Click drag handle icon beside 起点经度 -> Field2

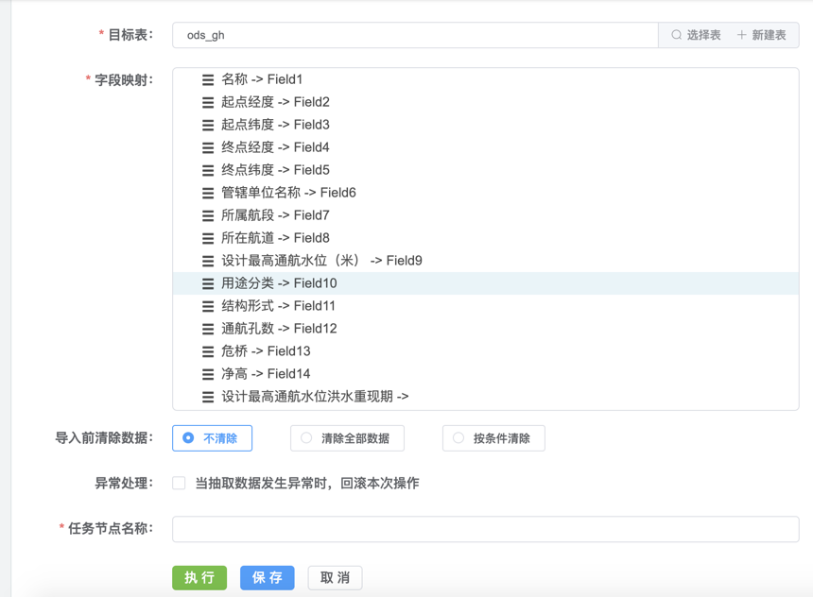coord(208,103)
